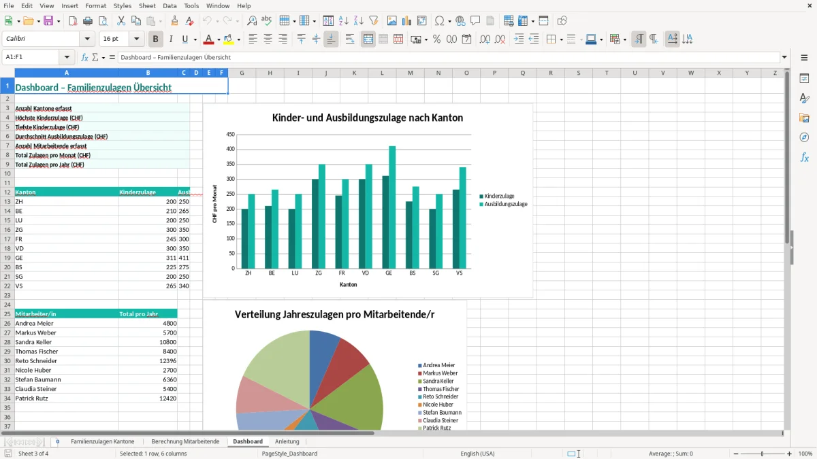The width and height of the screenshot is (817, 459).
Task: Switch to Anleitung sheet tab
Action: [287, 441]
